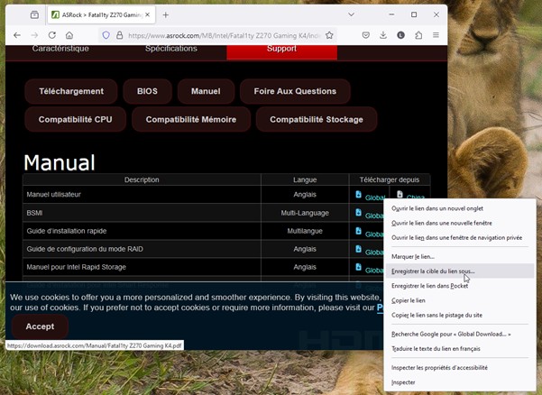Image resolution: width=542 pixels, height=395 pixels.
Task: Choose "Ouvrir le lien dans un nouvel onglet"
Action: tap(446, 208)
